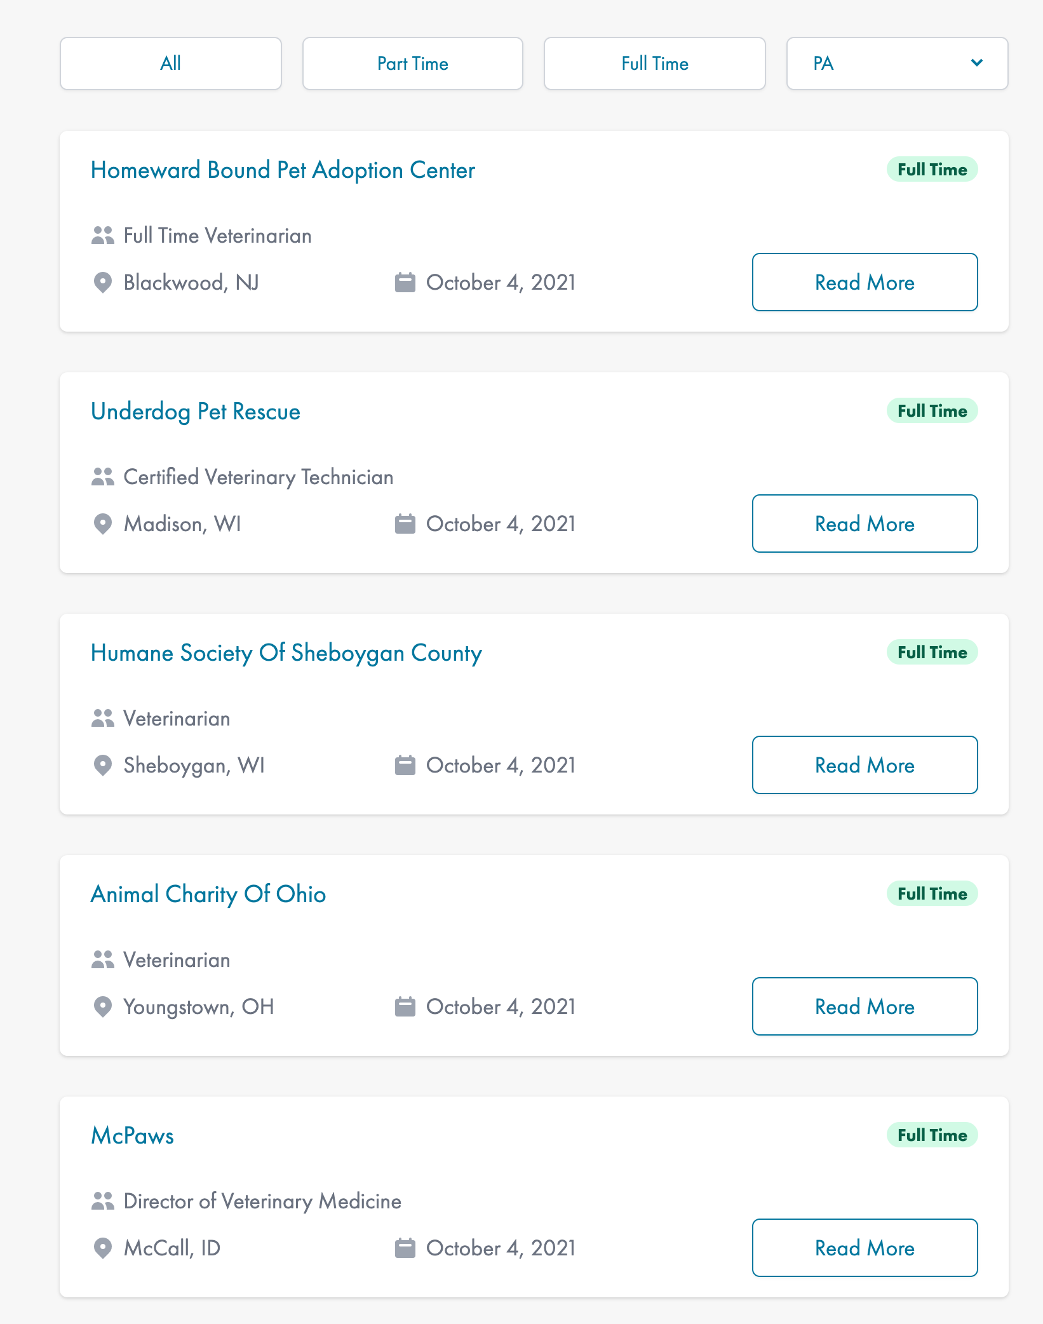The width and height of the screenshot is (1043, 1324).
Task: Click Read More for Animal Charity Of Ohio
Action: click(864, 1007)
